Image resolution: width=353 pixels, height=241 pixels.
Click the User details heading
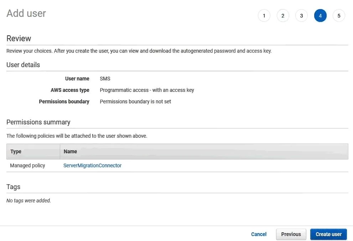coord(23,65)
